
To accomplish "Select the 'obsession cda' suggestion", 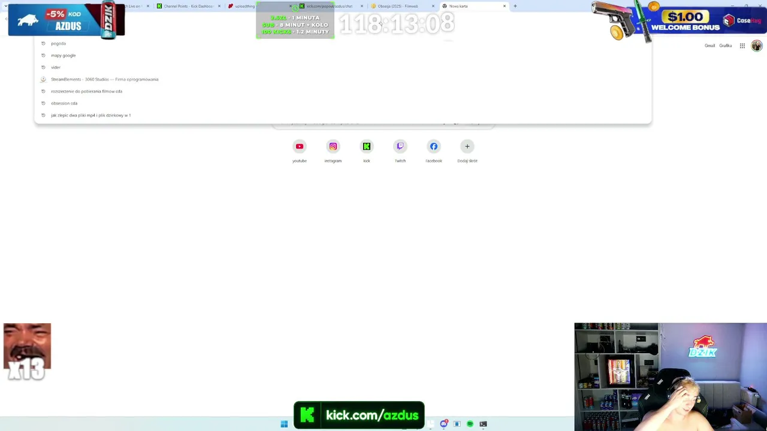I will point(343,103).
